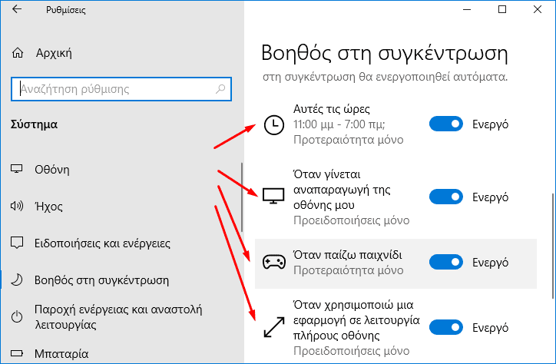Disable the Όταν παίζω παιχνίδι switch
Image resolution: width=556 pixels, height=364 pixels.
pyautogui.click(x=446, y=262)
